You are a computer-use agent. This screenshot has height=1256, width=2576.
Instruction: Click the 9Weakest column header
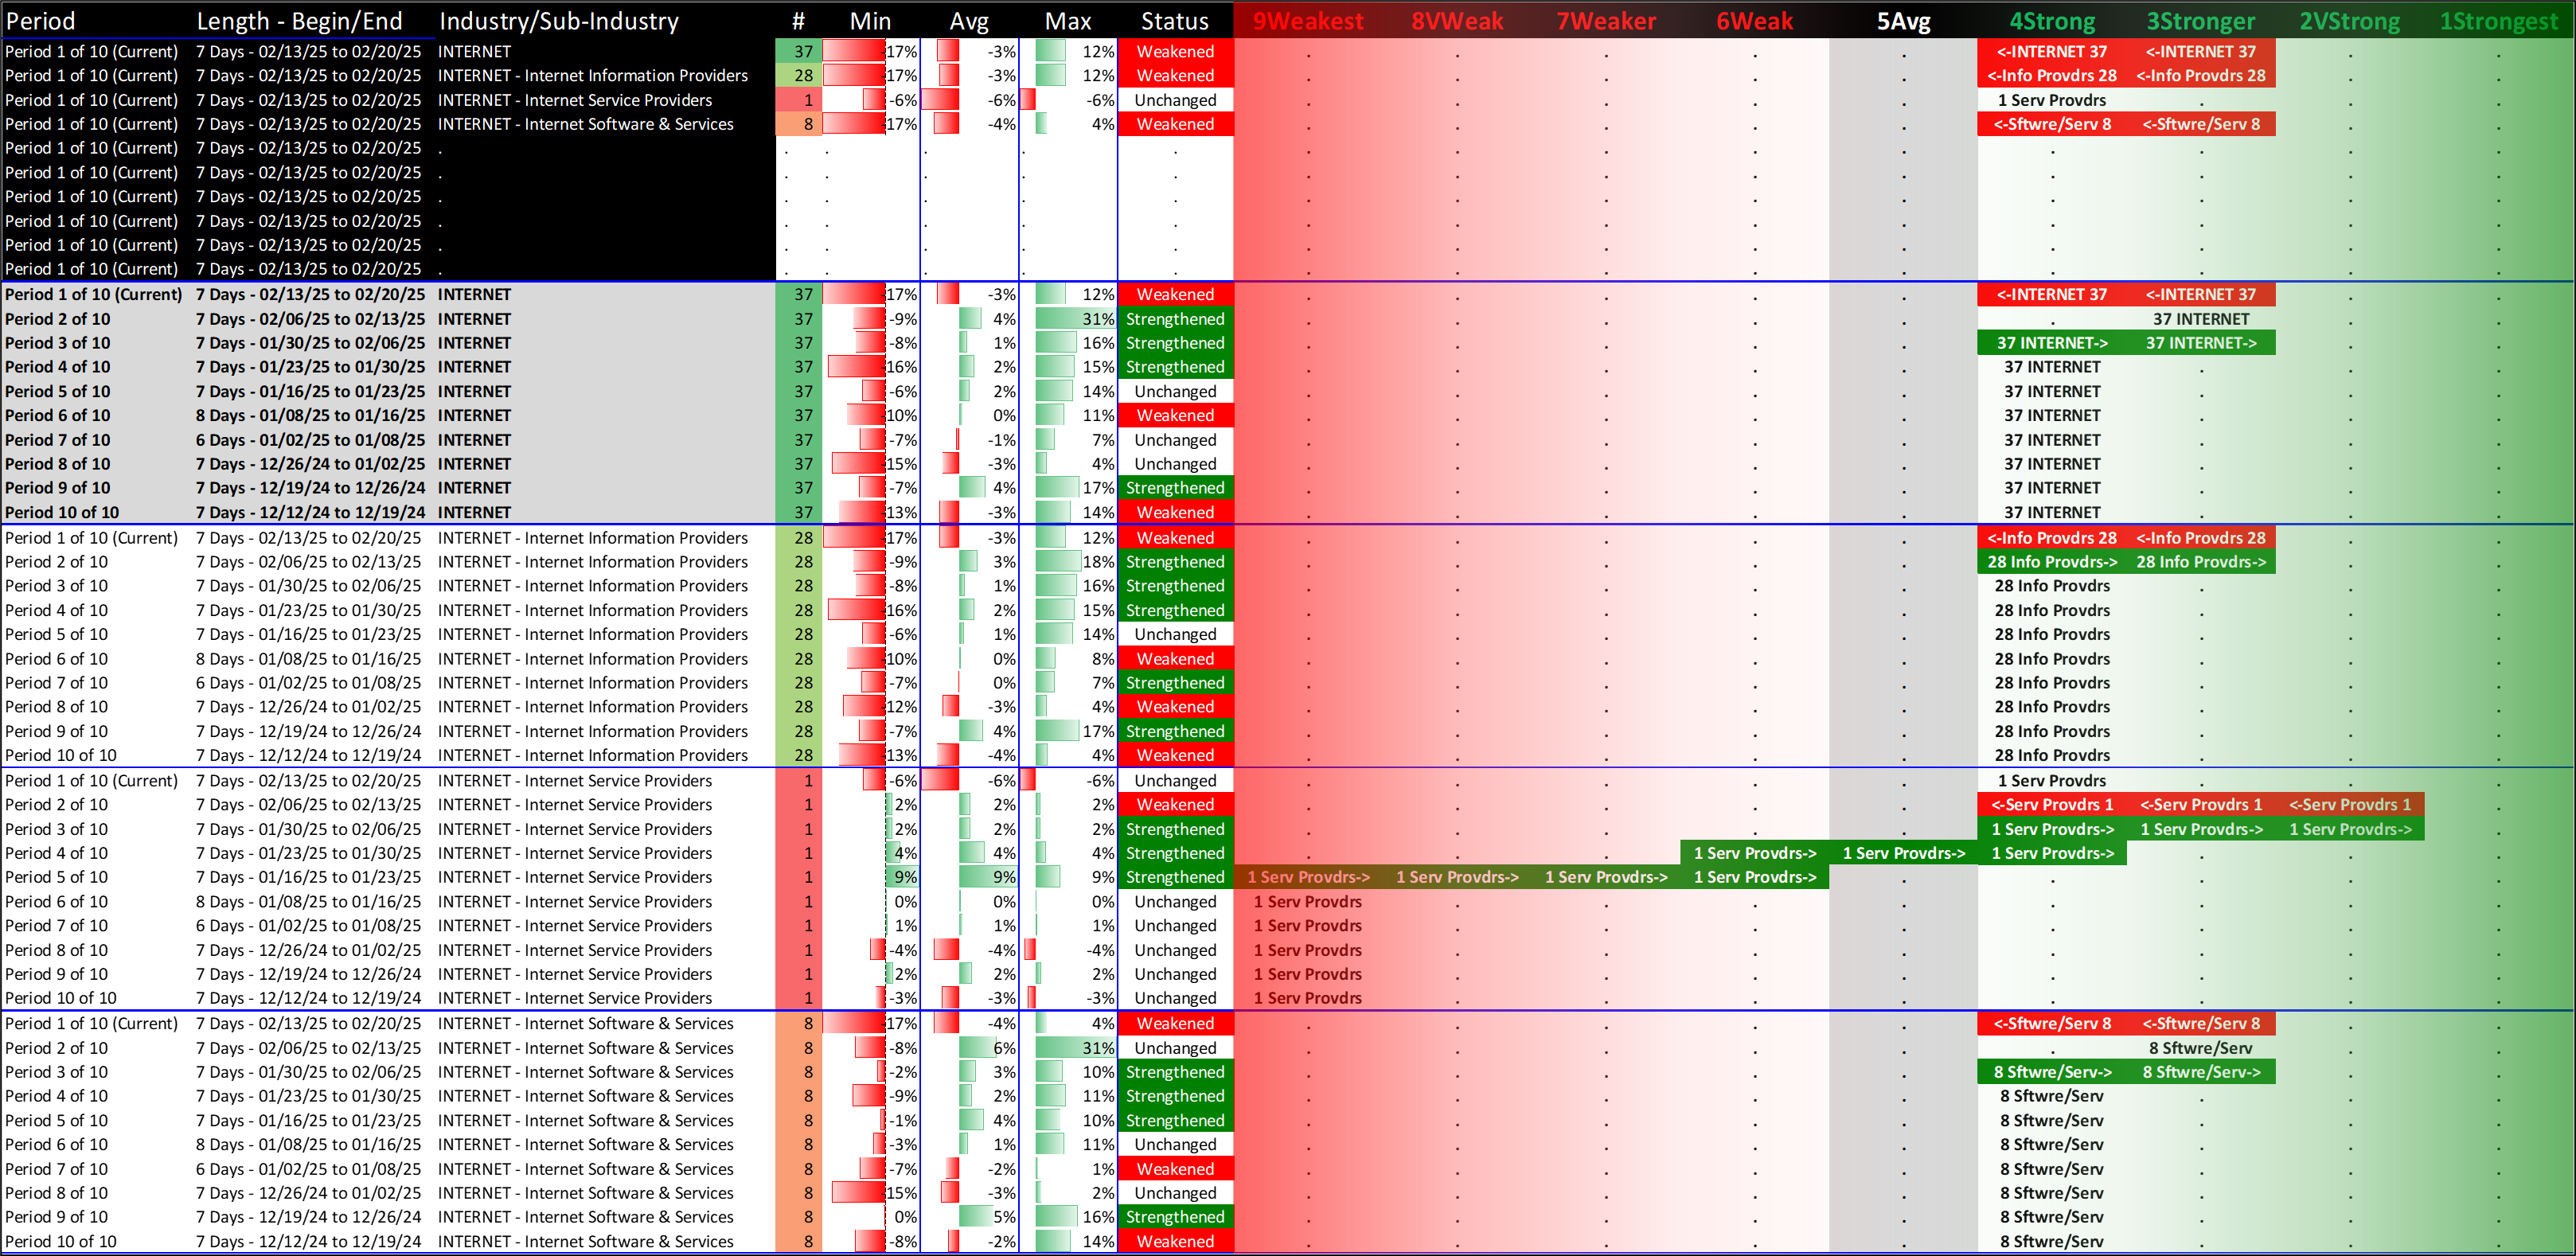tap(1307, 21)
